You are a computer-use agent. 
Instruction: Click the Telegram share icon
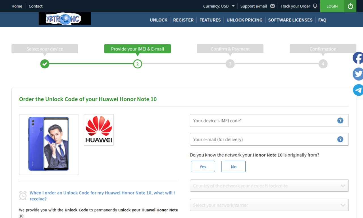358,90
